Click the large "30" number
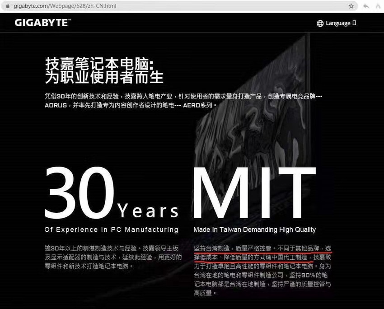 click(80, 193)
